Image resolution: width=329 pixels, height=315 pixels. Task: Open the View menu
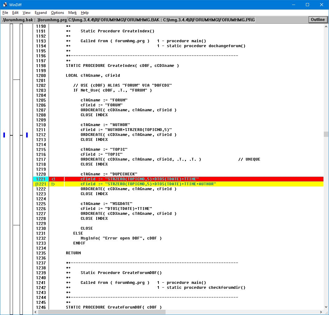point(27,13)
